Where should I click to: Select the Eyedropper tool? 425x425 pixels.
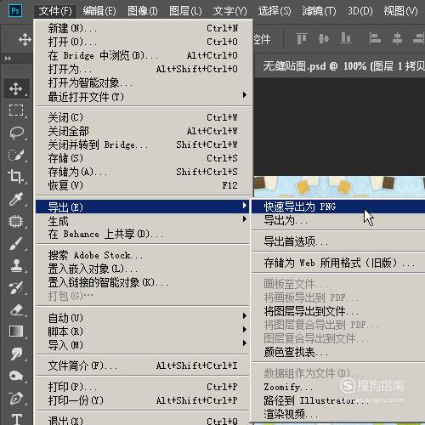(16, 199)
